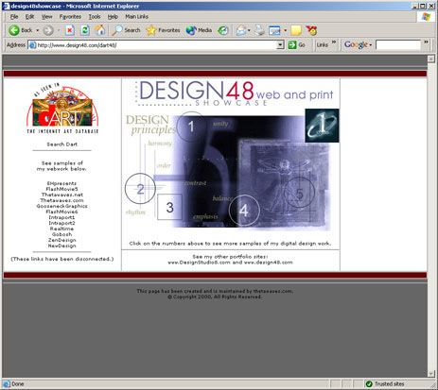Open the Gobosh link
The width and height of the screenshot is (438, 390).
61,234
